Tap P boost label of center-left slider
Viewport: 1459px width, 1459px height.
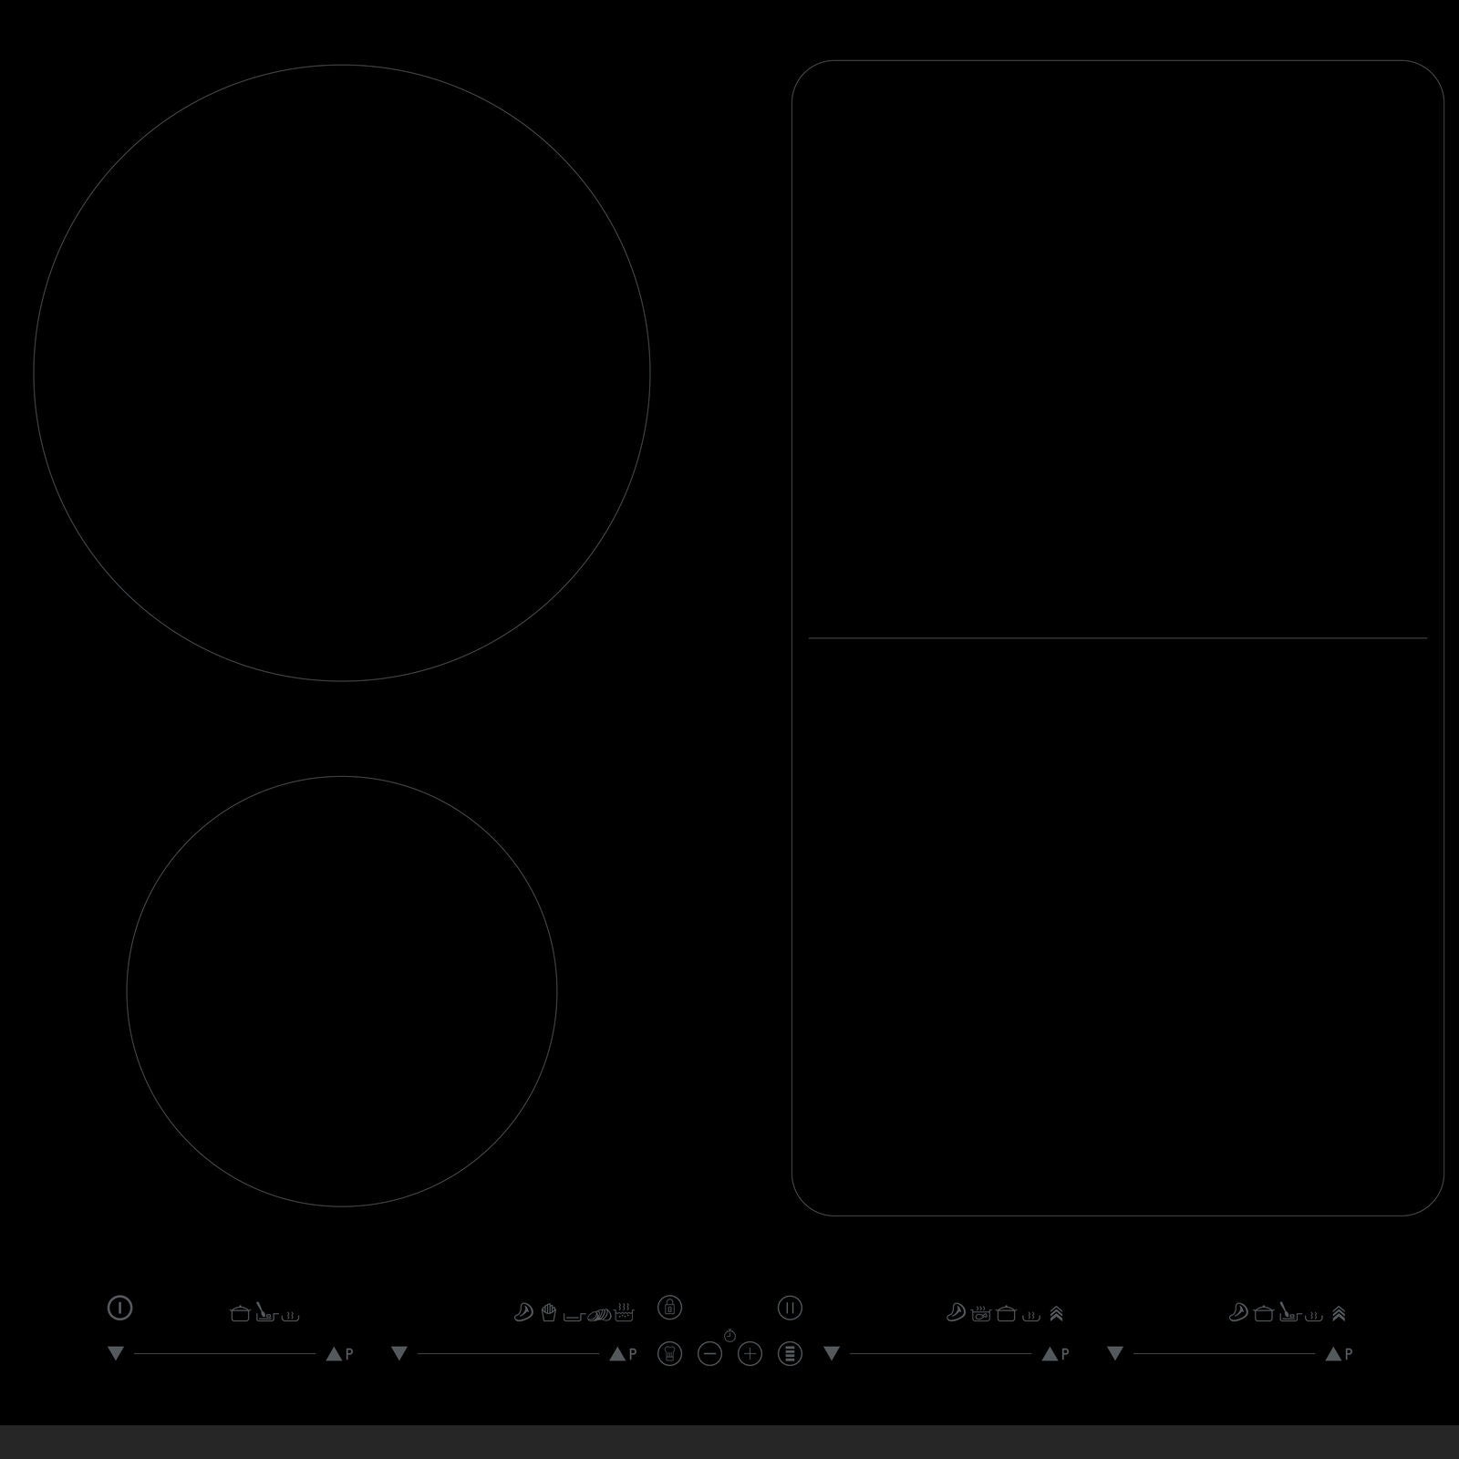(633, 1355)
